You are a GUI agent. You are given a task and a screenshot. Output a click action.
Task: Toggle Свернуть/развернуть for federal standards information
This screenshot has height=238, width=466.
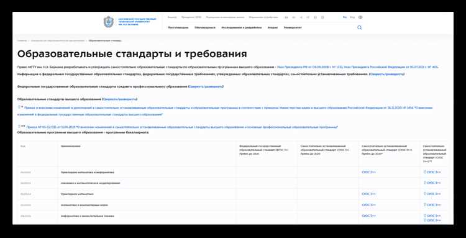click(386, 74)
